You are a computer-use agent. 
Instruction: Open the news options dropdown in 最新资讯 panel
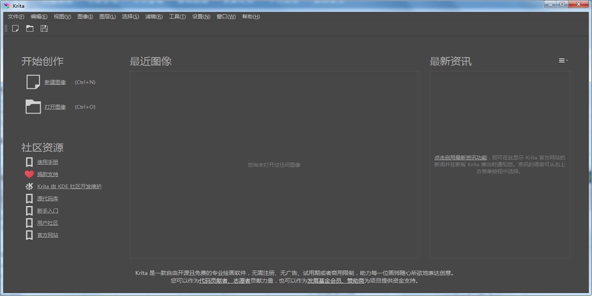pyautogui.click(x=562, y=60)
